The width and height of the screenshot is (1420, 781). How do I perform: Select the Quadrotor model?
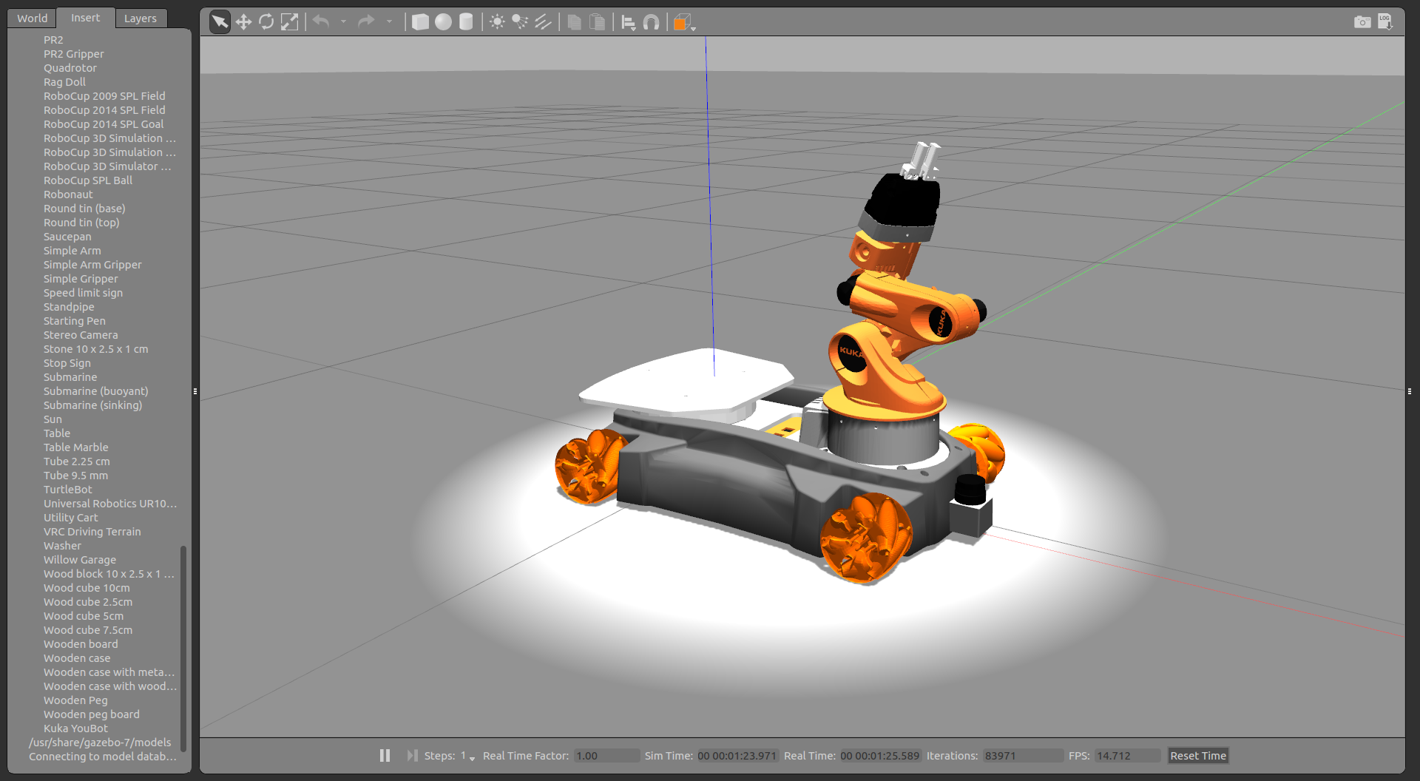coord(70,68)
